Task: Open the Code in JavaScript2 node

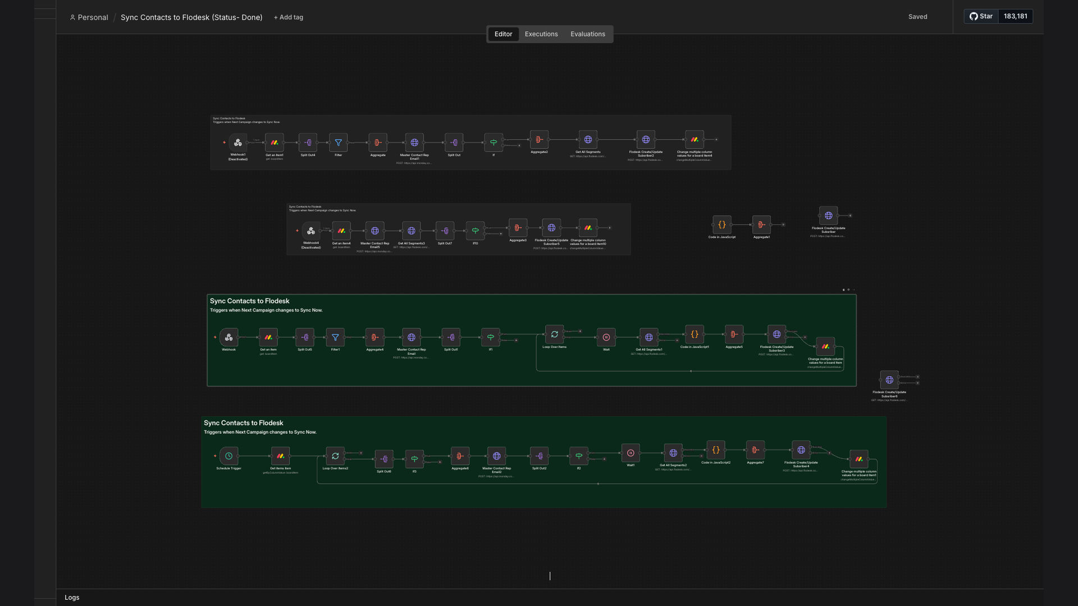Action: coord(716,450)
